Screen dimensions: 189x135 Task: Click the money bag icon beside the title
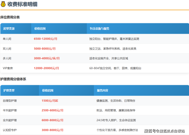pos(3,4)
